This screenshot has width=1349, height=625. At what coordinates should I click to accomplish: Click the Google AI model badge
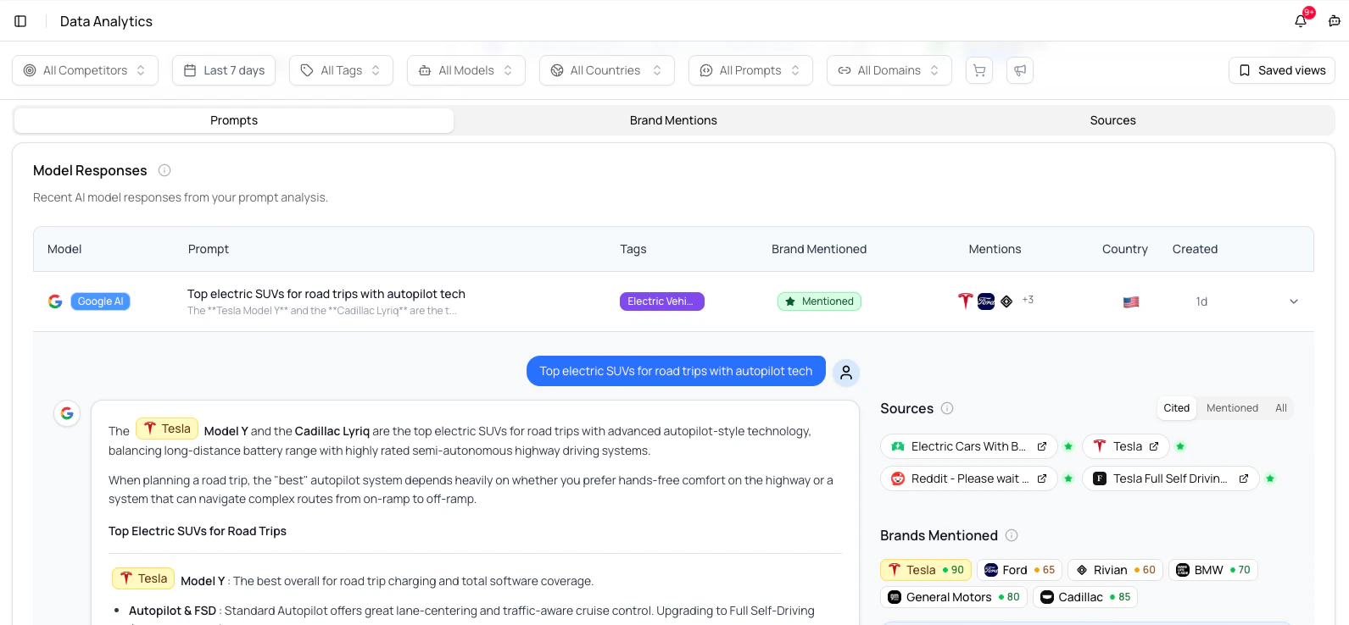tap(100, 301)
